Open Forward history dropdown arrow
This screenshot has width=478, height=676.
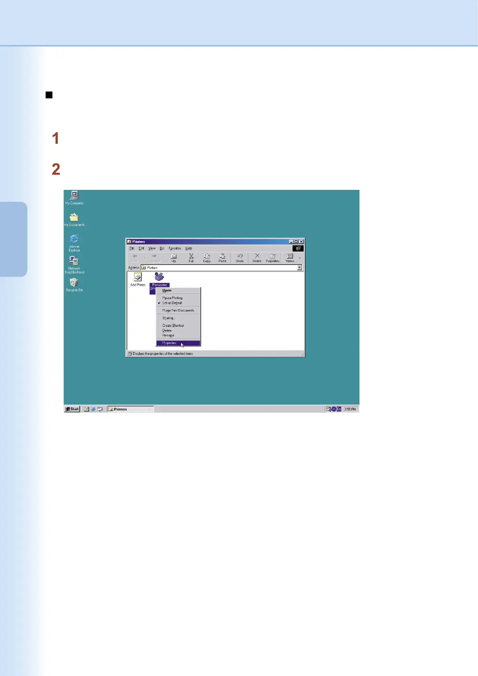(164, 258)
